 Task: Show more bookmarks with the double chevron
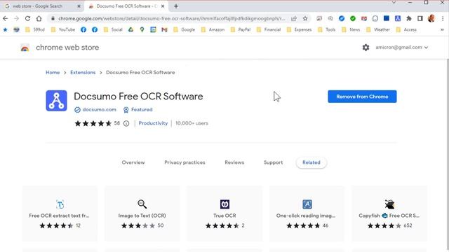pyautogui.click(x=442, y=29)
